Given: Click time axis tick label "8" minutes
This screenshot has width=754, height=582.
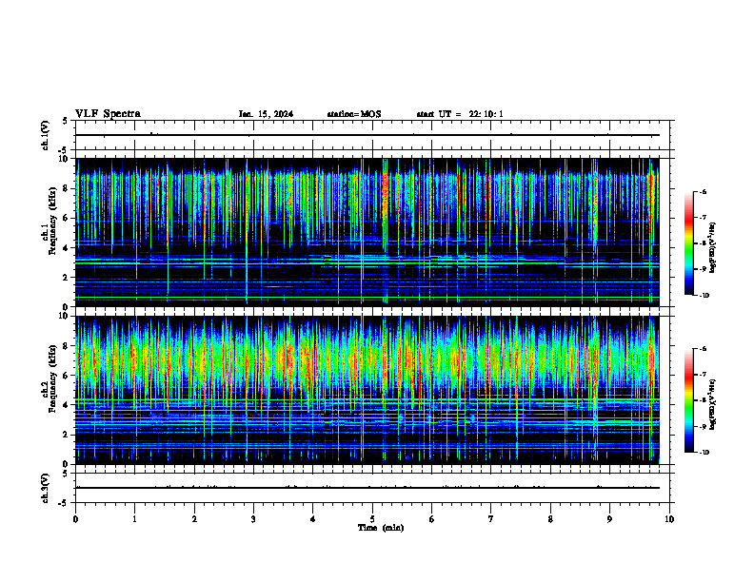Looking at the screenshot, I should click(550, 519).
